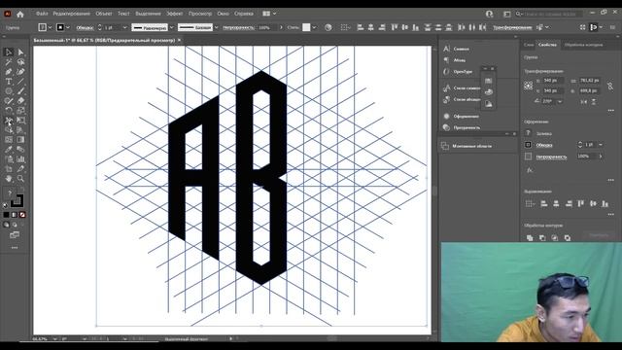The height and width of the screenshot is (350, 622).
Task: Open the Окно (Window) menu
Action: 223,14
